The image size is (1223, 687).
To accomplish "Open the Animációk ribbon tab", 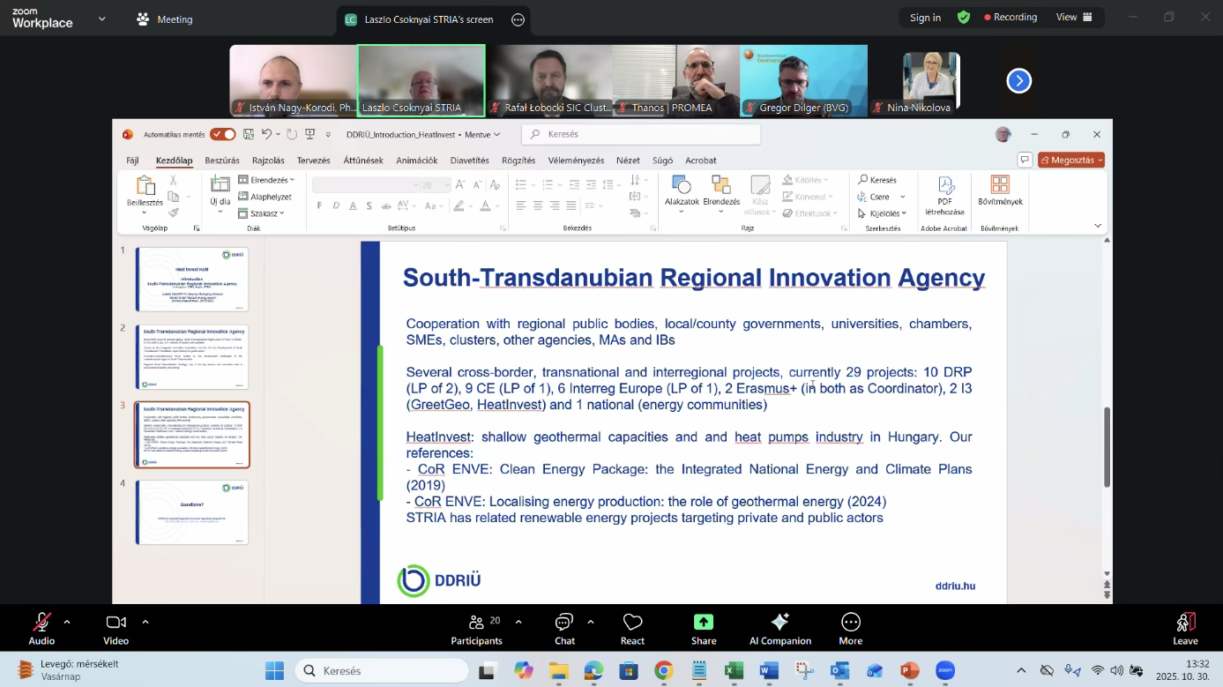I will pyautogui.click(x=417, y=161).
